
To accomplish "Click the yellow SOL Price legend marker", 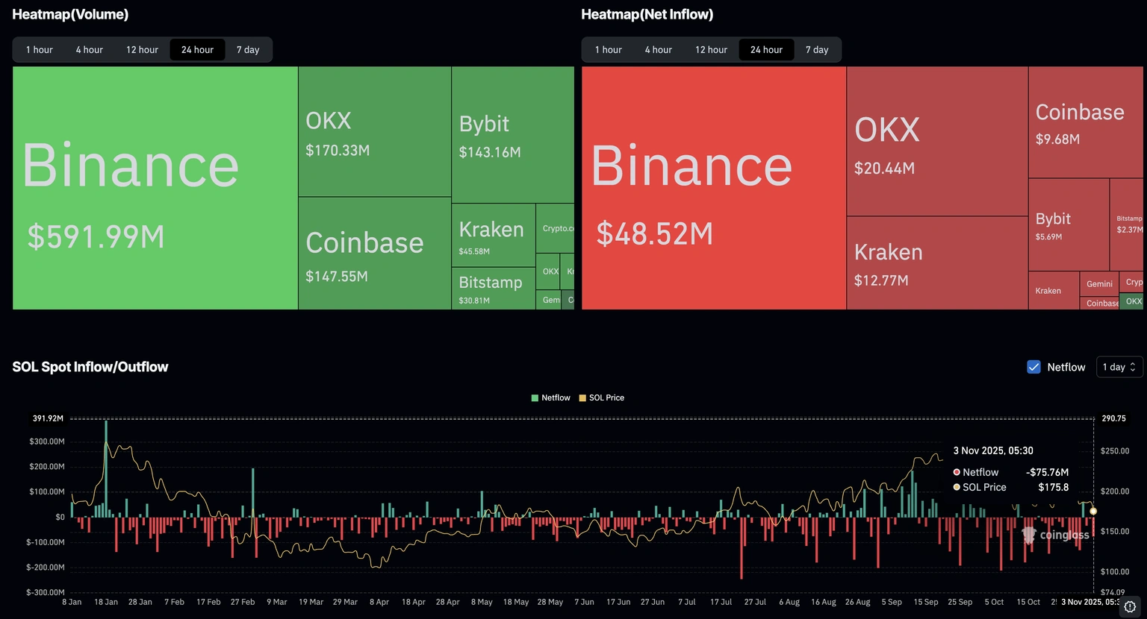I will coord(582,398).
